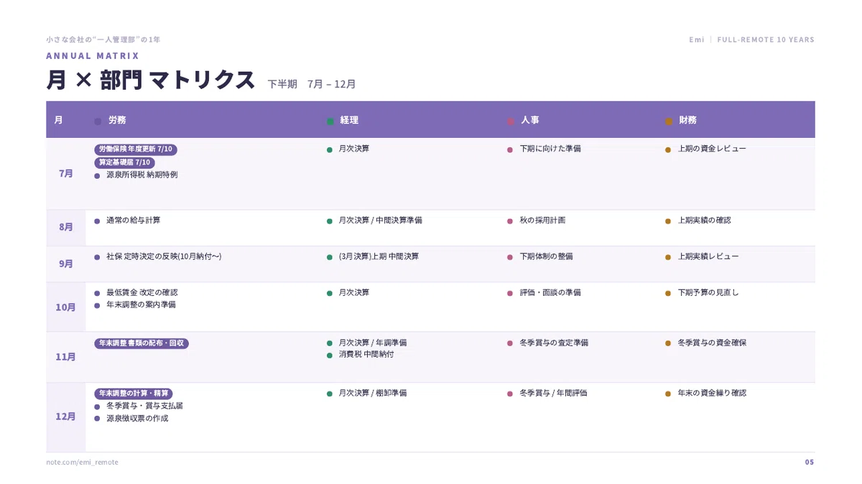The height and width of the screenshot is (484, 862).
Task: Click 冬季賞与の査定準備 entry
Action: (x=554, y=343)
